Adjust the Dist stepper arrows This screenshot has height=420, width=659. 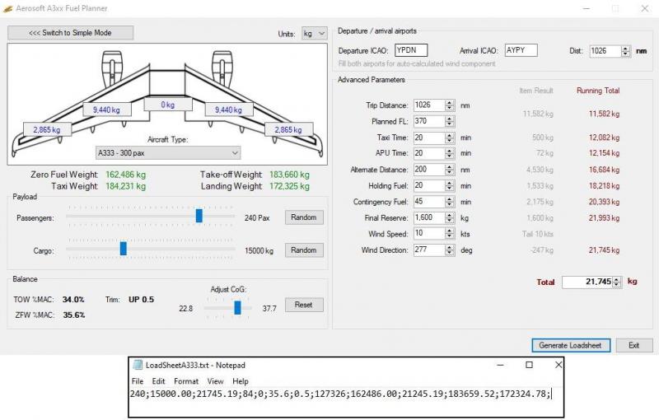coord(626,51)
